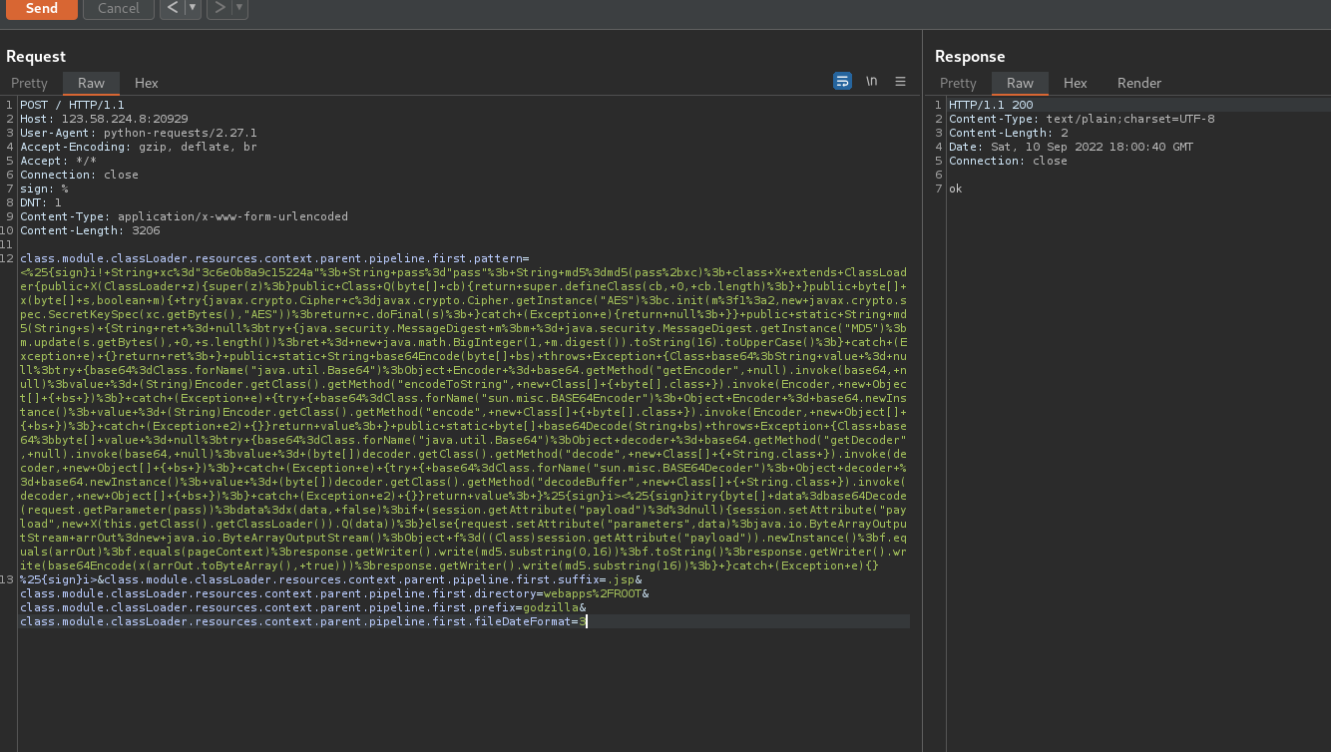The width and height of the screenshot is (1331, 752).
Task: Click the response Date header line
Action: coord(1071,147)
